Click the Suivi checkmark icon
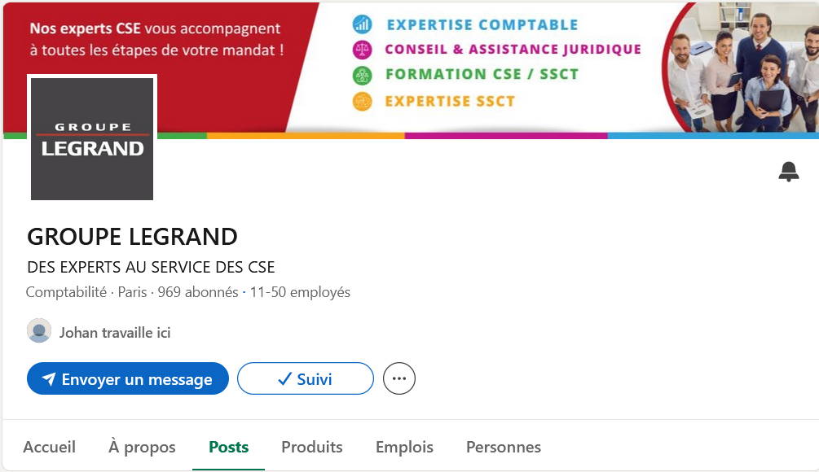Viewport: 819px width, 472px height. click(x=284, y=379)
